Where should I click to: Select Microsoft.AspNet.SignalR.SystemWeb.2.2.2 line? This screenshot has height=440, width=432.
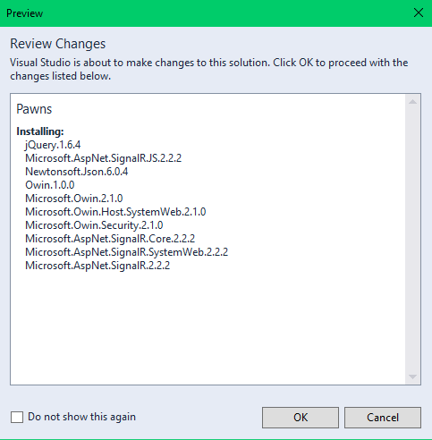tap(126, 252)
